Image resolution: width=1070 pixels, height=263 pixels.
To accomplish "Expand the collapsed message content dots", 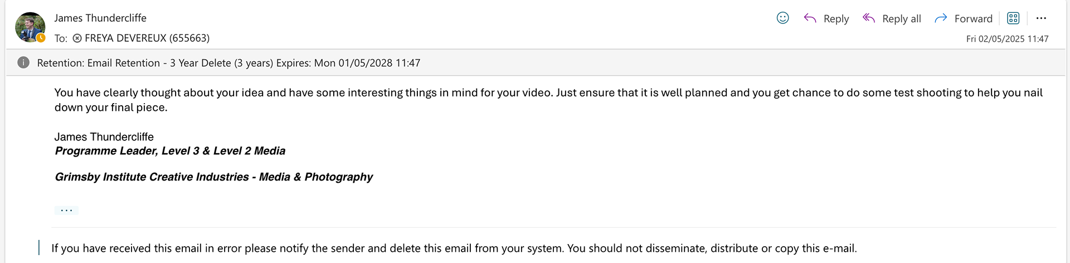I will (66, 210).
